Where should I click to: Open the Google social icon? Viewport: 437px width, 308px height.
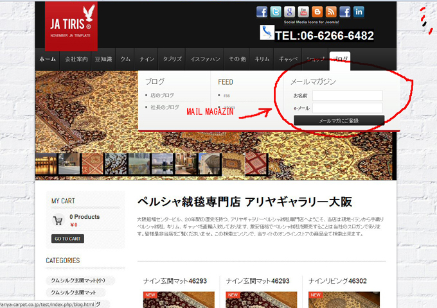click(289, 12)
